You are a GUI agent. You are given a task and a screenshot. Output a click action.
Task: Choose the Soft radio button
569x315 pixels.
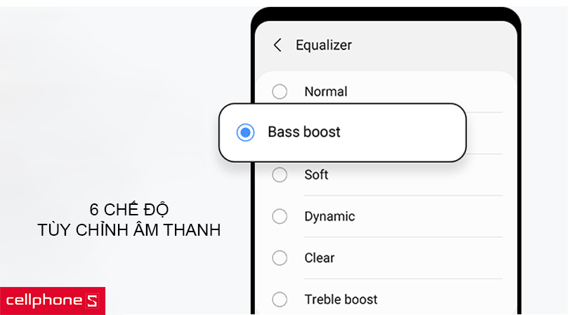[x=280, y=175]
